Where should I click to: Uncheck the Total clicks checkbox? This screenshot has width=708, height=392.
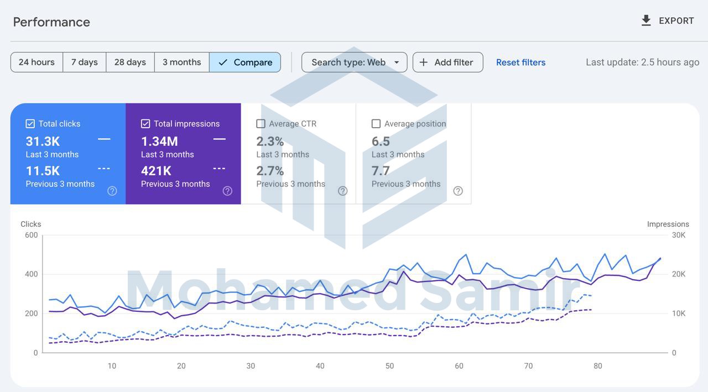[x=30, y=124]
